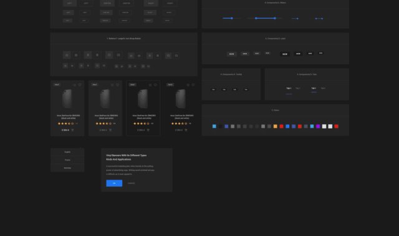
Task: Click the single-handle large slider knob
Action: point(232,18)
